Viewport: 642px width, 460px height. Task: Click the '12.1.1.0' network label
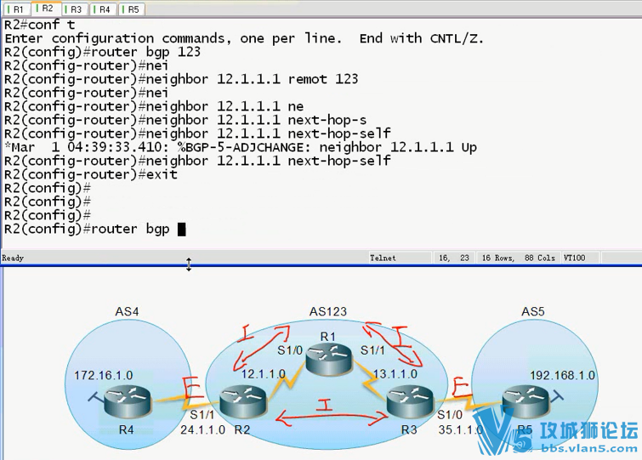(263, 373)
